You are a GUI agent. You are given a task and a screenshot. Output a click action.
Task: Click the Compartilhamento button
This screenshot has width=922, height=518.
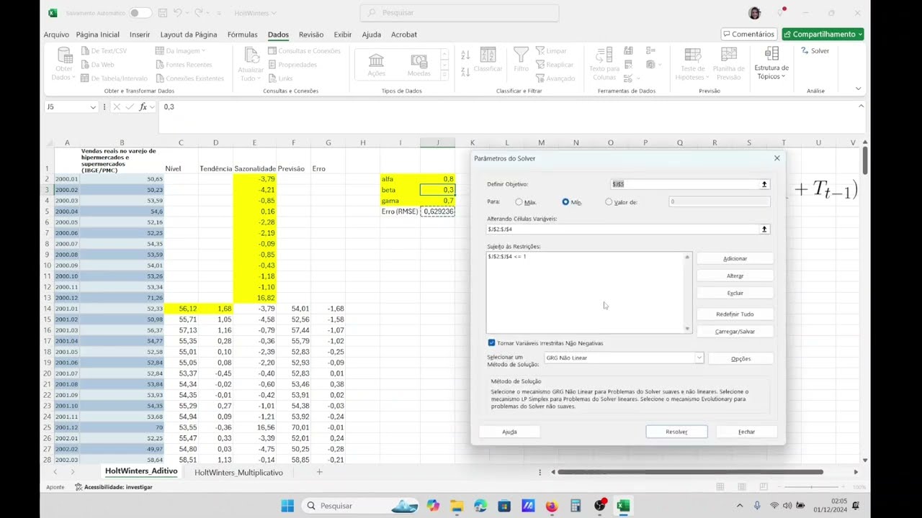823,34
